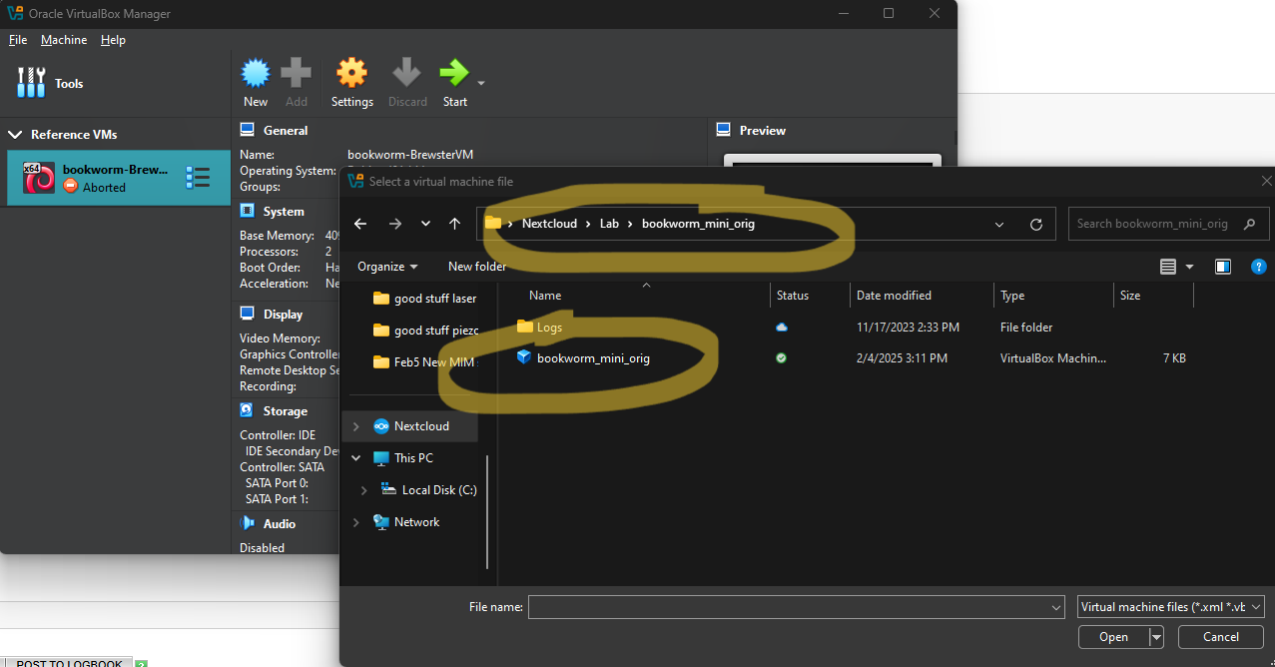Viewport: 1275px width, 667px height.
Task: Go forward in the file dialog
Action: coord(394,224)
